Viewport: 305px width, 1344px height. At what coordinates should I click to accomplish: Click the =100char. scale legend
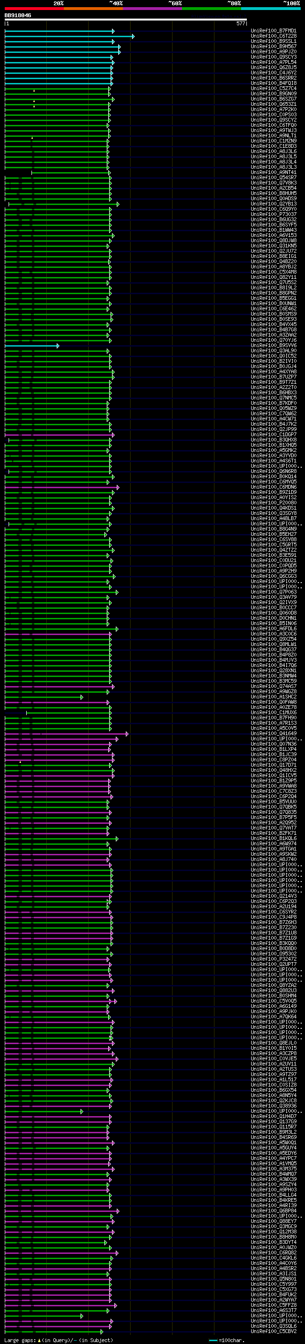[x=226, y=1340]
